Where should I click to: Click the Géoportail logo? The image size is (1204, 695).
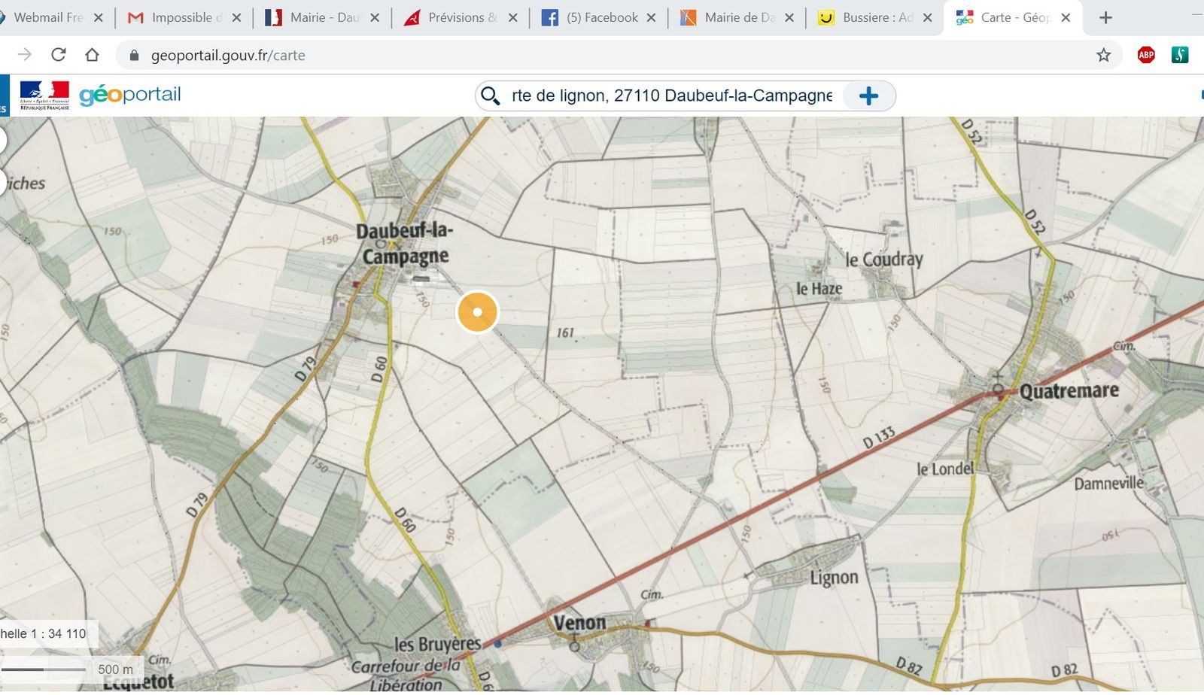[x=130, y=95]
